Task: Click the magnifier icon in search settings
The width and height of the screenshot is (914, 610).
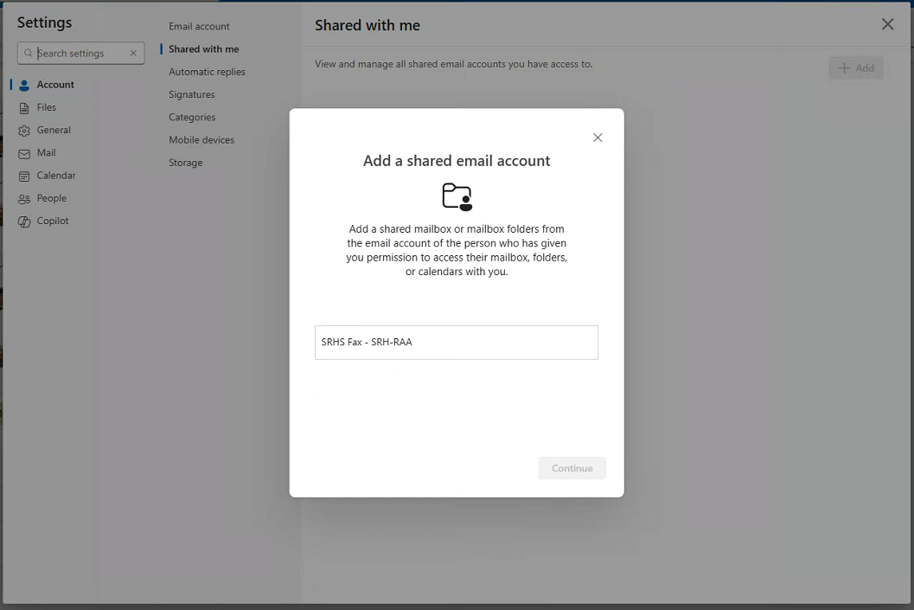Action: 28,53
